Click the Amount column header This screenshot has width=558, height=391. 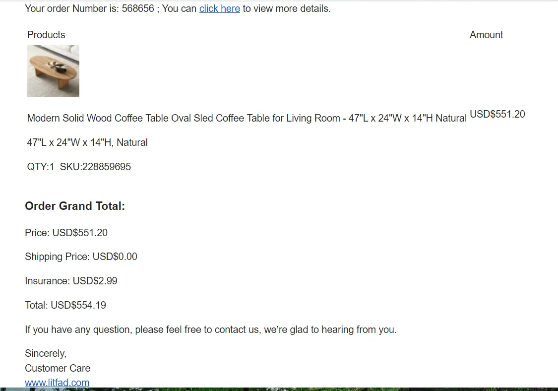click(x=486, y=35)
